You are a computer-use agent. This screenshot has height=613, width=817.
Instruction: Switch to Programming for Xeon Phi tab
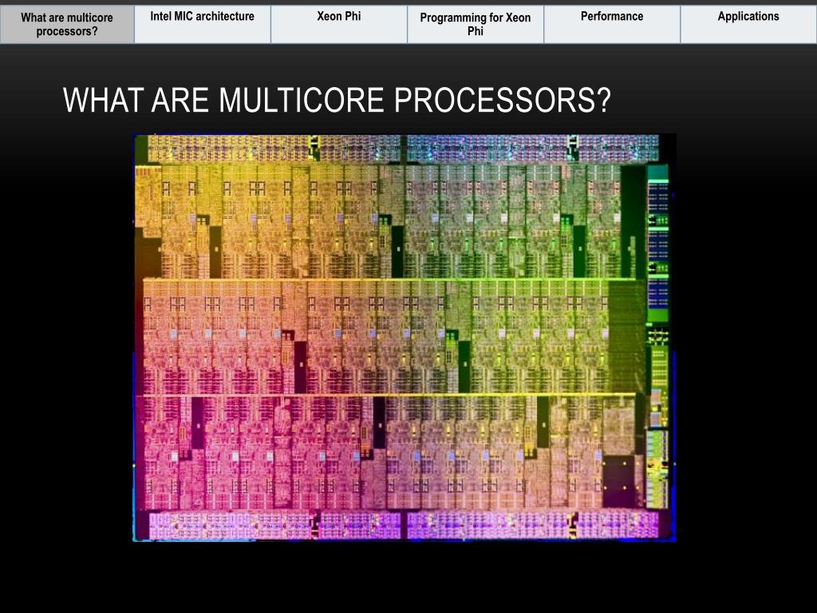[476, 25]
